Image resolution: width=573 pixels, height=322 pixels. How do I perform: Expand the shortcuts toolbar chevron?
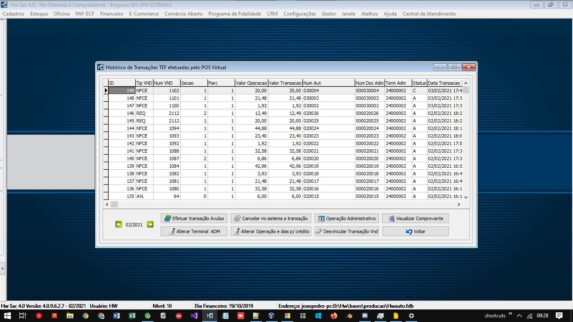click(510, 314)
